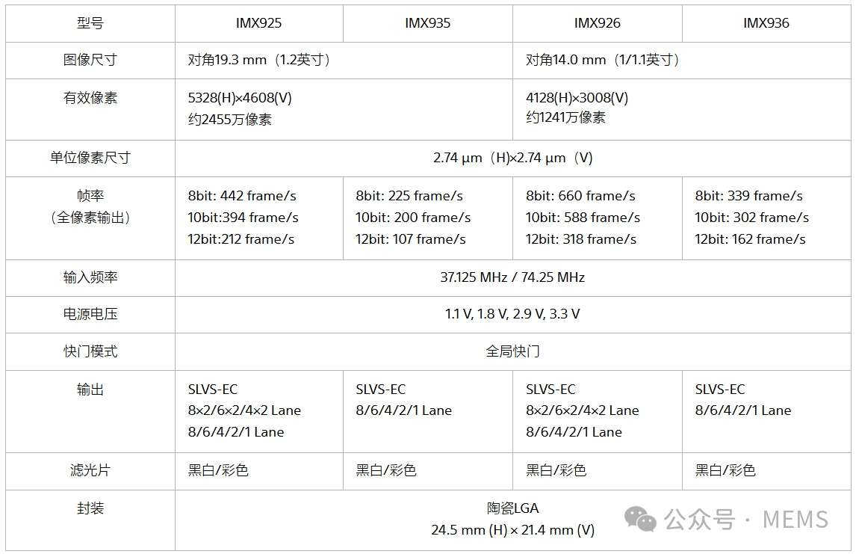This screenshot has width=856, height=554.
Task: Click the 8×2/6×2/4×2 Lane text under IMX925
Action: click(244, 410)
